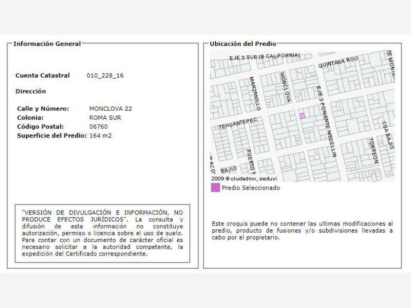The image size is (411, 308).
Task: Select the address text MONCLOVA 22
Action: tap(110, 109)
